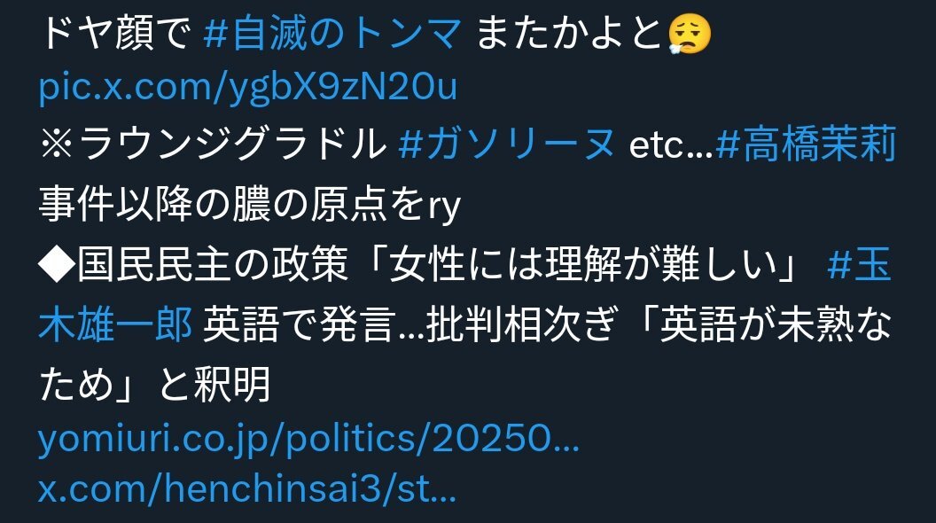Click the '批判相次ぎ' text

point(520,324)
